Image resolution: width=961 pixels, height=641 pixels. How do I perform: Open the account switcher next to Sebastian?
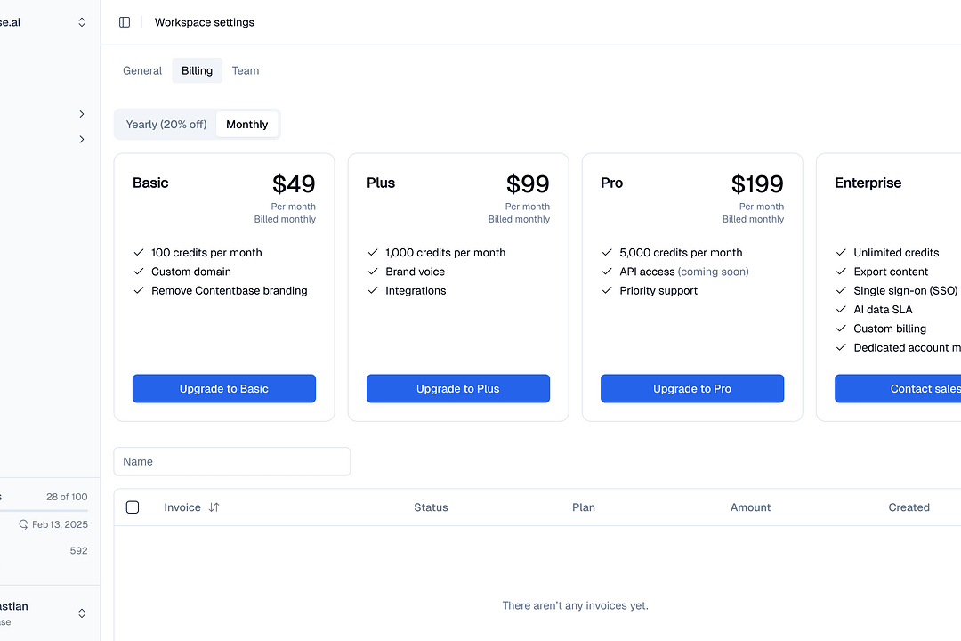pyautogui.click(x=81, y=613)
